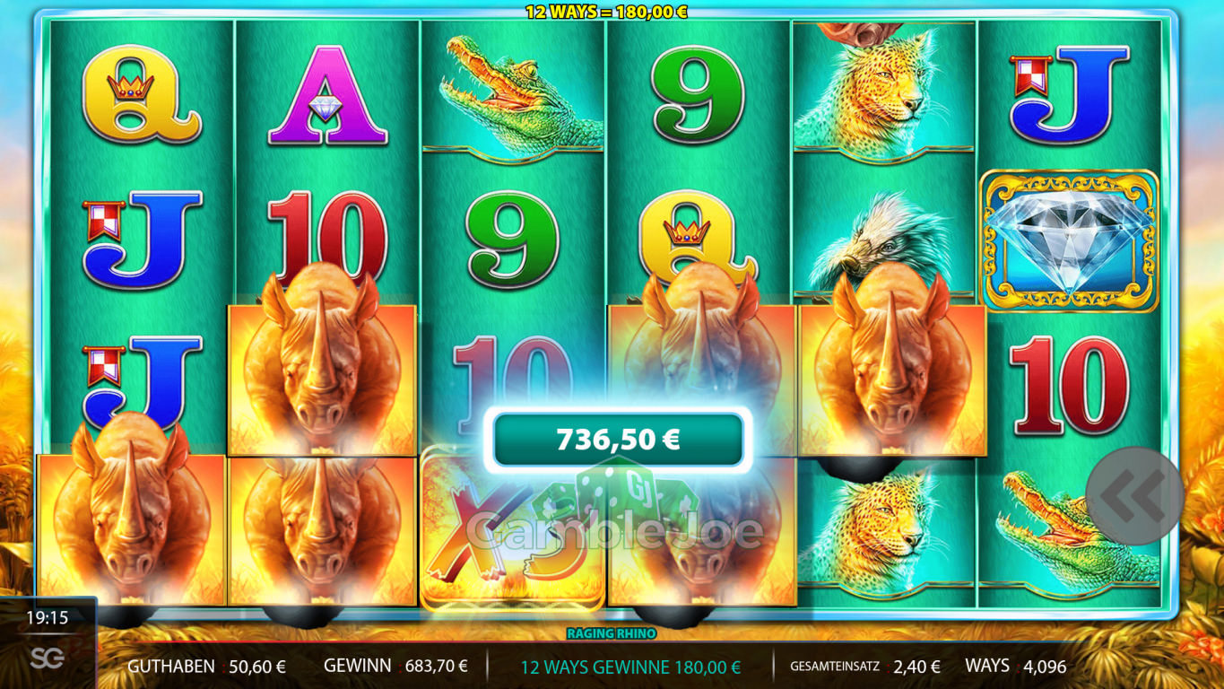Click the Ways 4,096 indicator
This screenshot has width=1224, height=689.
[1016, 667]
